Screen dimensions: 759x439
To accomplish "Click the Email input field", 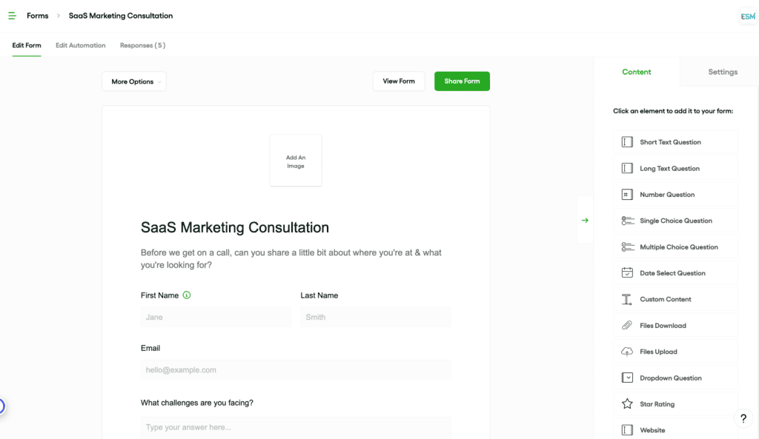I will pyautogui.click(x=296, y=370).
